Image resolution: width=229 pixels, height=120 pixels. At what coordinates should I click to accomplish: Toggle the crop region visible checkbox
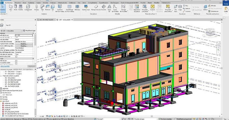click(16, 63)
